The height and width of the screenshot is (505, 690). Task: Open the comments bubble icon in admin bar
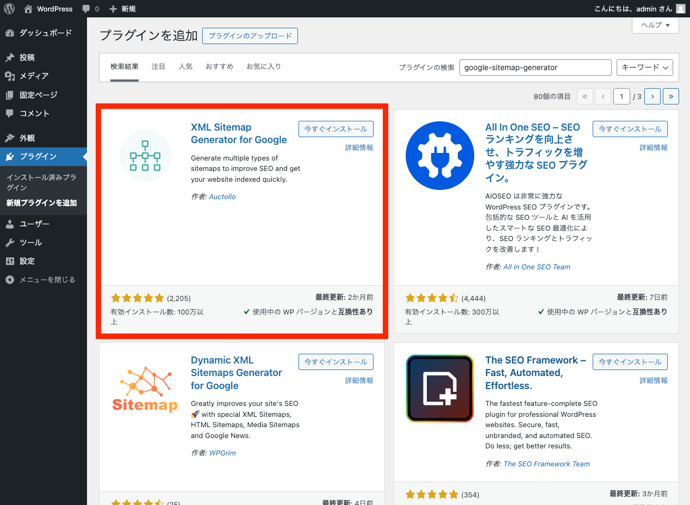86,9
